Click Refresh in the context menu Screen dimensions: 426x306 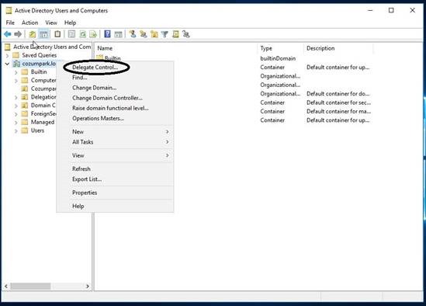pos(81,169)
